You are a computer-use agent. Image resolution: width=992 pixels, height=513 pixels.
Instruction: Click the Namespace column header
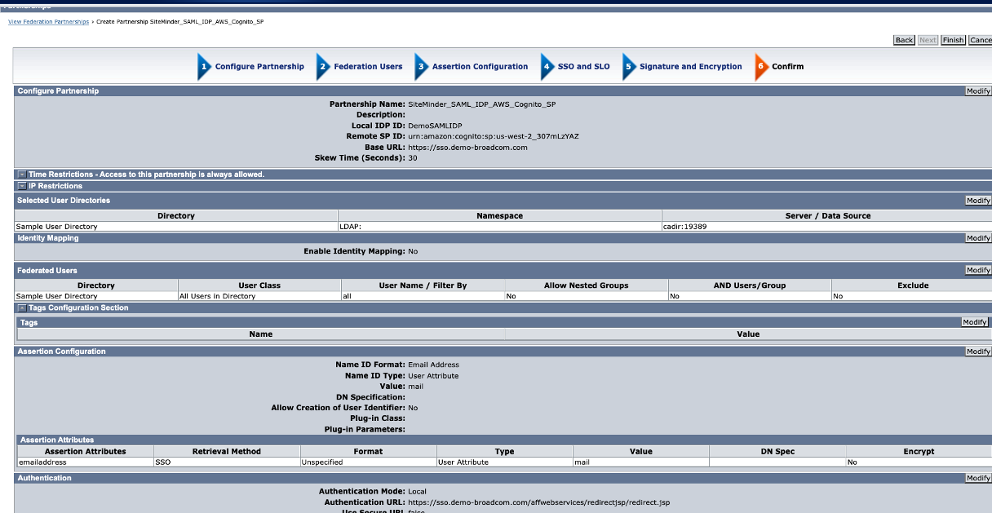pos(499,216)
